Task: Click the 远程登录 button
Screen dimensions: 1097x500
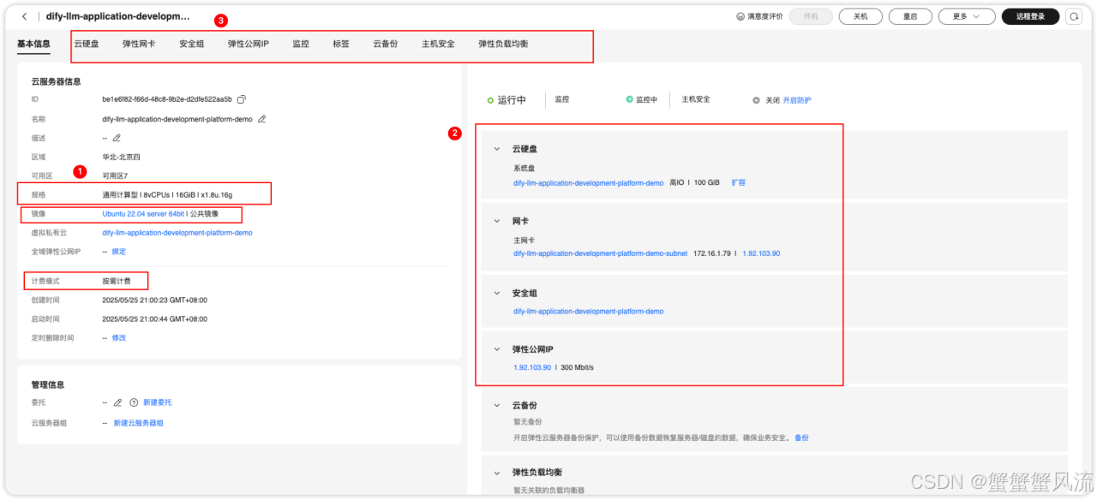Action: (1030, 16)
